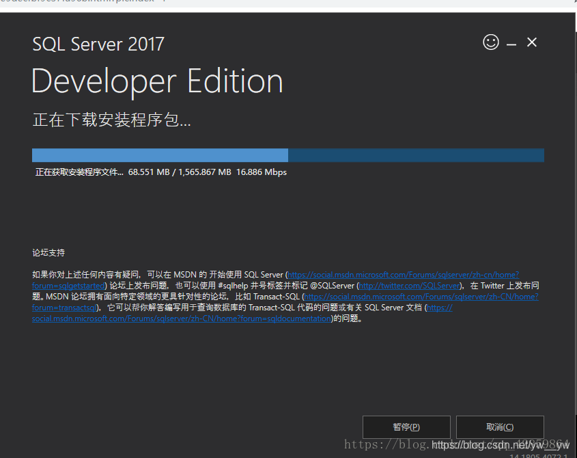Click the 68.551 MB / 1,565.867 MB value
The width and height of the screenshot is (577, 458).
click(x=180, y=172)
